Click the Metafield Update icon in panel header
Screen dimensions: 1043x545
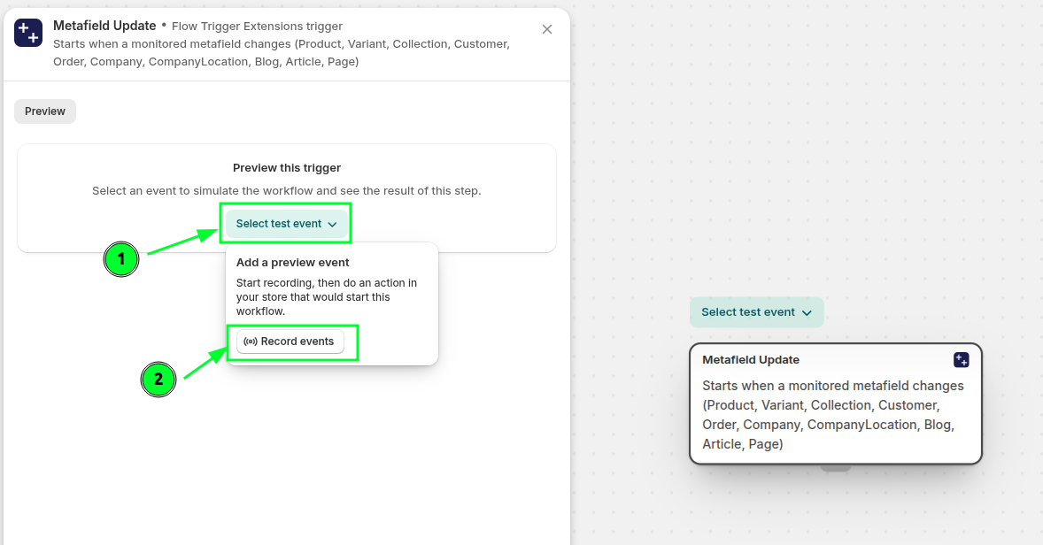tap(28, 33)
